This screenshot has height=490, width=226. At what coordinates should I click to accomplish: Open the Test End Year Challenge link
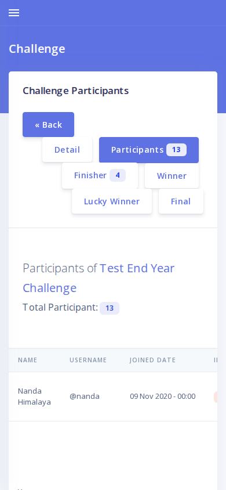click(x=99, y=278)
